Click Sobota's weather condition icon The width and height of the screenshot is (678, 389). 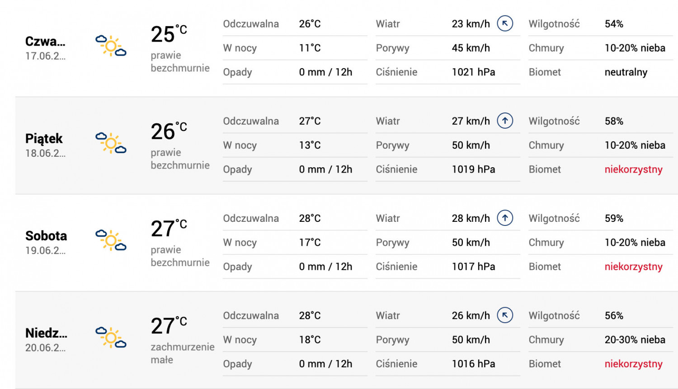111,240
